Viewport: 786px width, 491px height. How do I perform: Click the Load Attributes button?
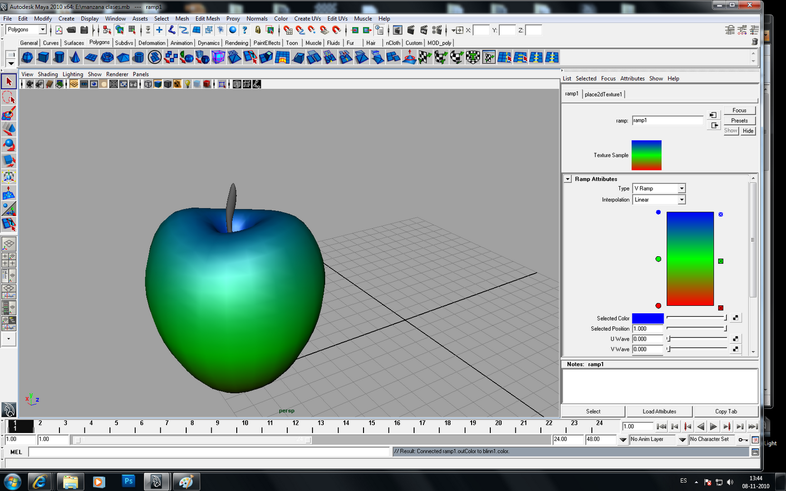659,411
